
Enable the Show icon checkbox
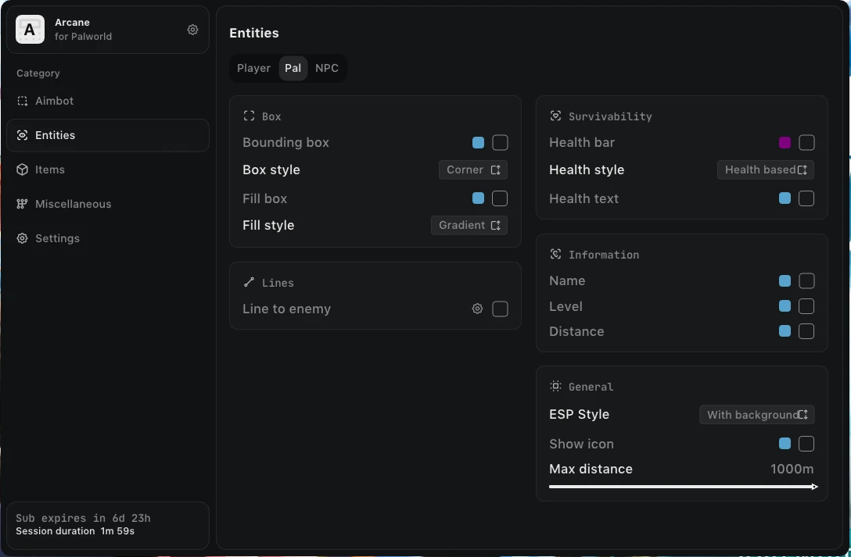[806, 444]
